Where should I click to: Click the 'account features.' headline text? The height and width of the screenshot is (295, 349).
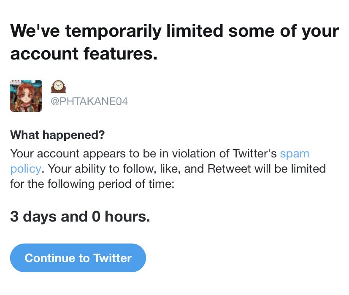84,54
